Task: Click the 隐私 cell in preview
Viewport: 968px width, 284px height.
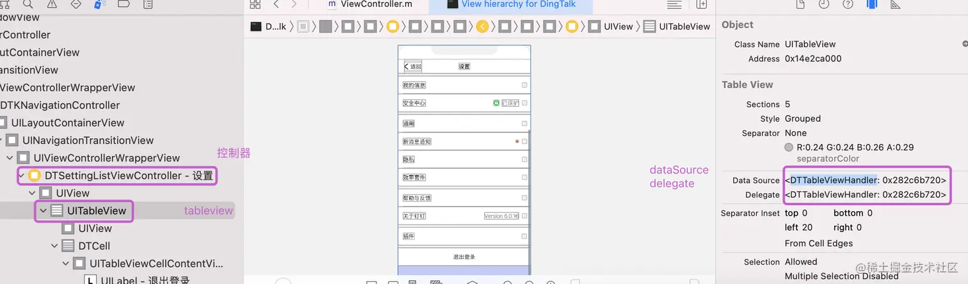Action: tap(464, 159)
